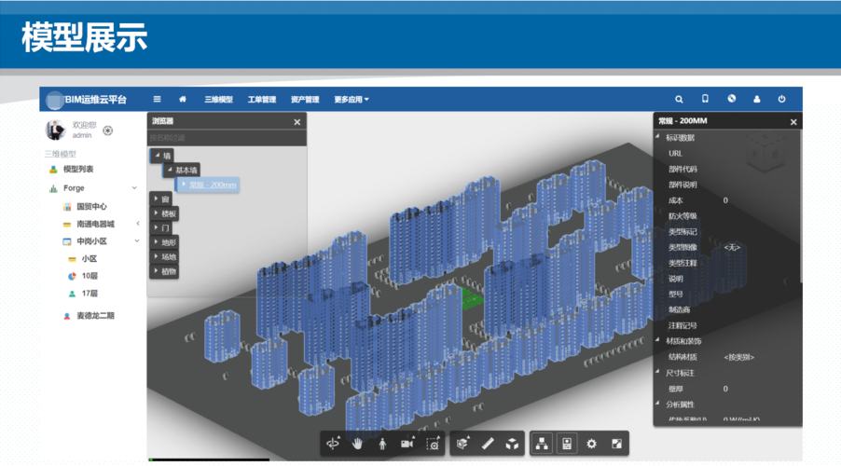Click the BIM运维云平台 logo title

point(87,100)
